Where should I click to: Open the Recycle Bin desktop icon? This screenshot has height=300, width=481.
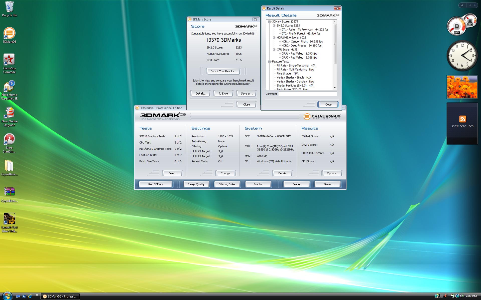(x=9, y=9)
